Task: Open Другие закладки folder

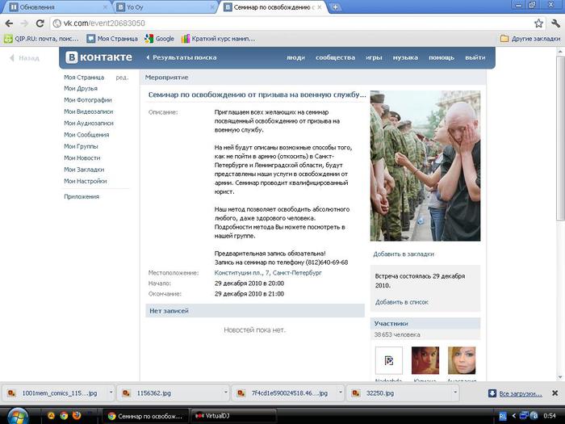Action: coord(530,39)
